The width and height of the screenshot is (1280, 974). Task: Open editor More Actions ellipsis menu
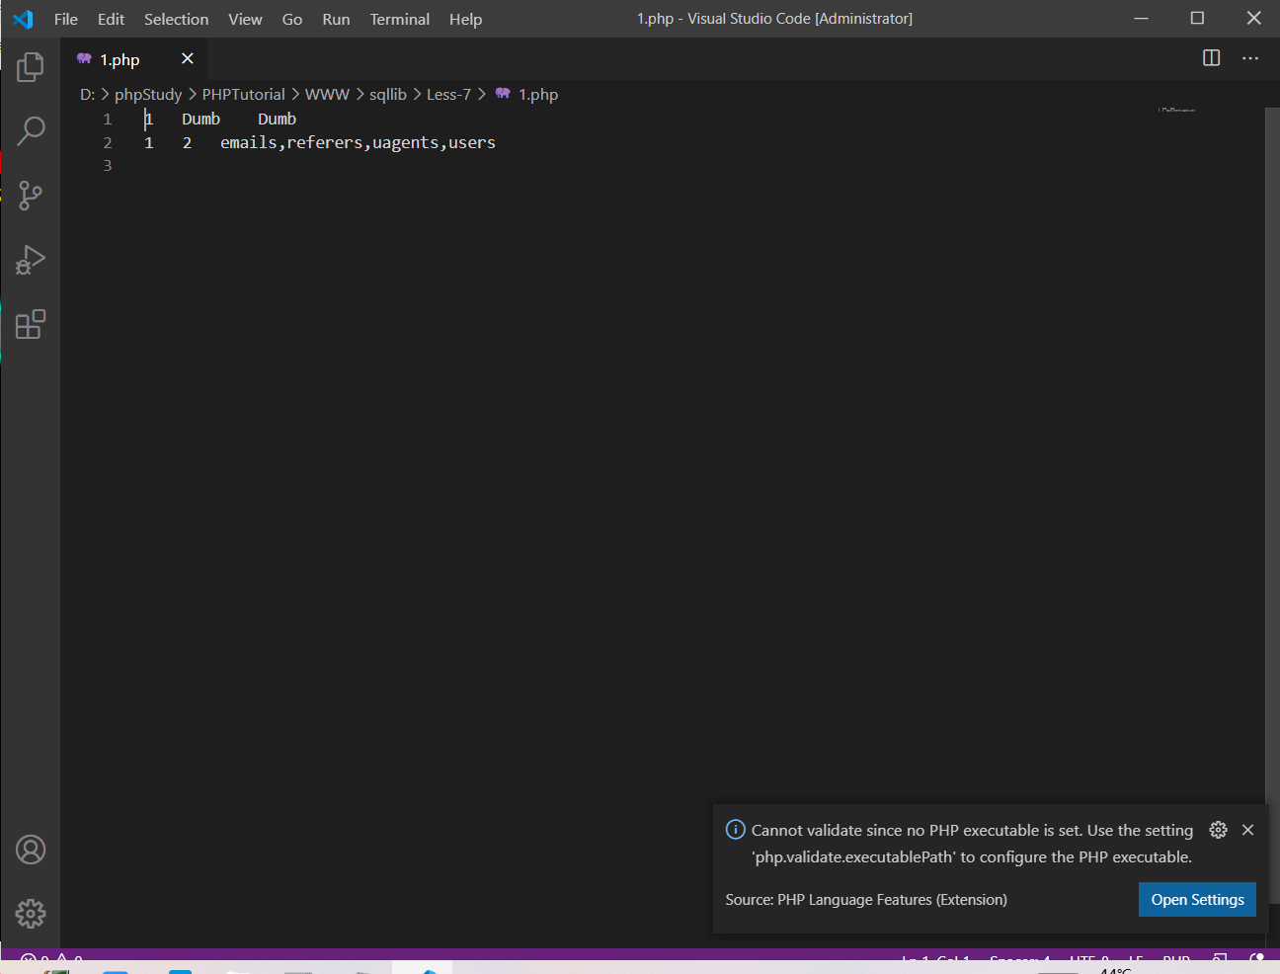pyautogui.click(x=1250, y=58)
